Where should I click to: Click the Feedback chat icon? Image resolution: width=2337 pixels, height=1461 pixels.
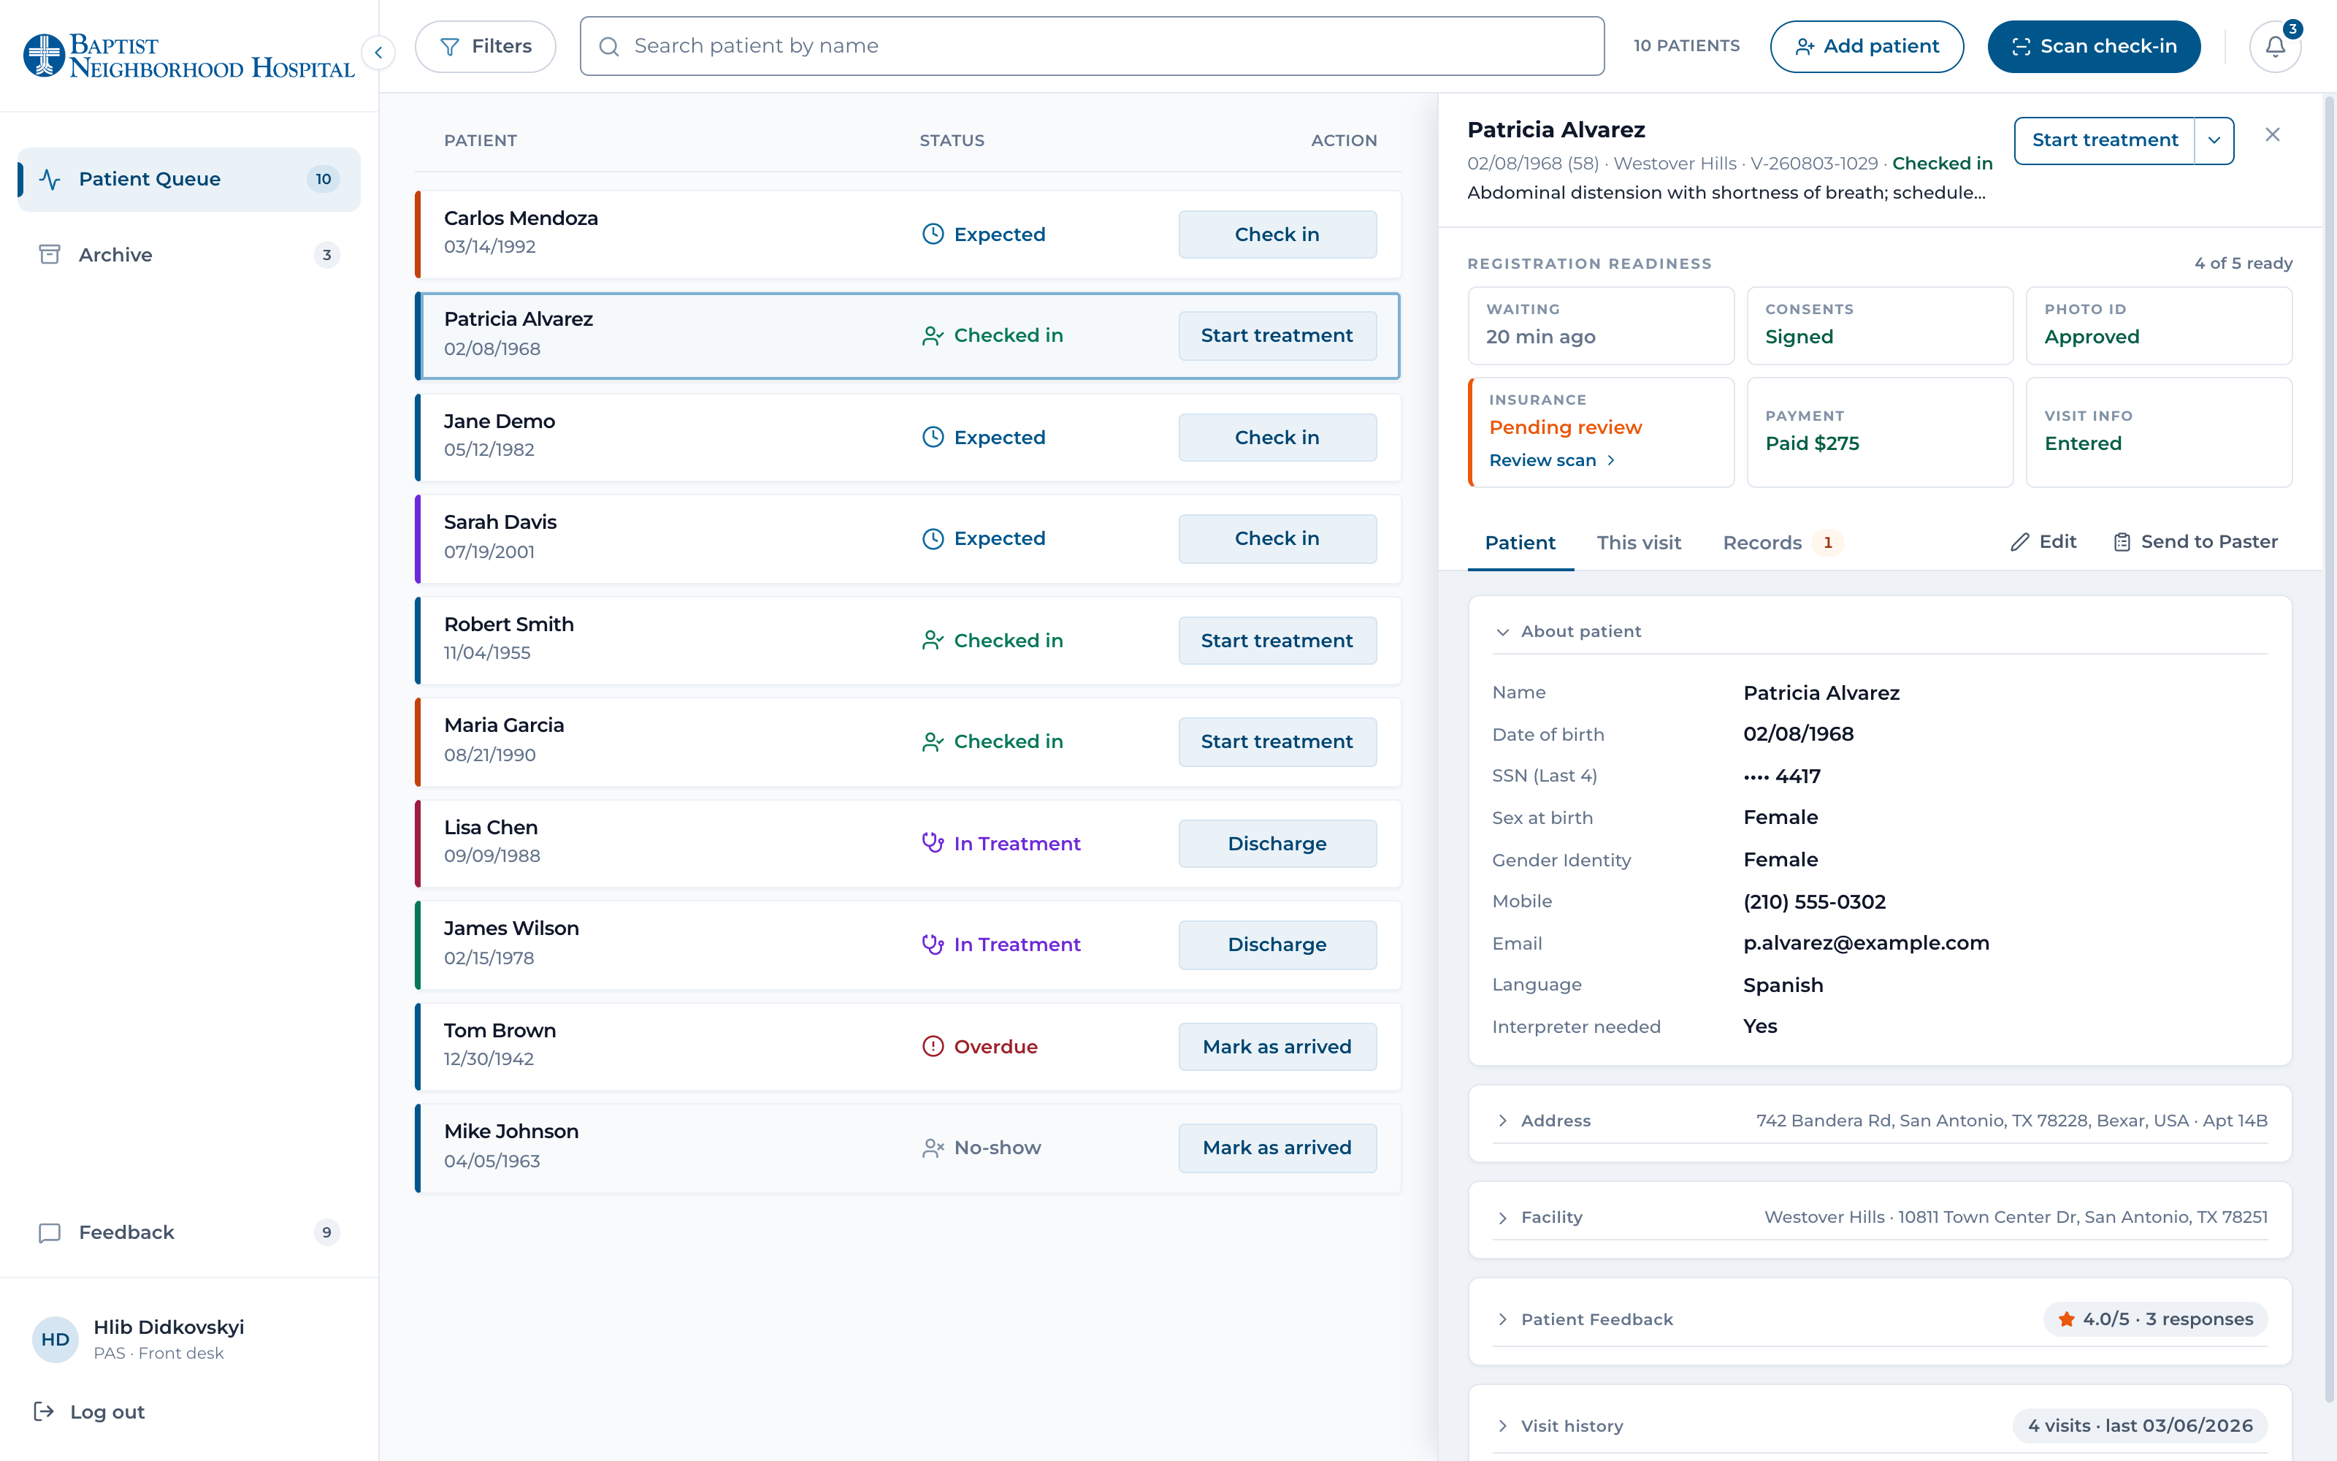coord(49,1233)
